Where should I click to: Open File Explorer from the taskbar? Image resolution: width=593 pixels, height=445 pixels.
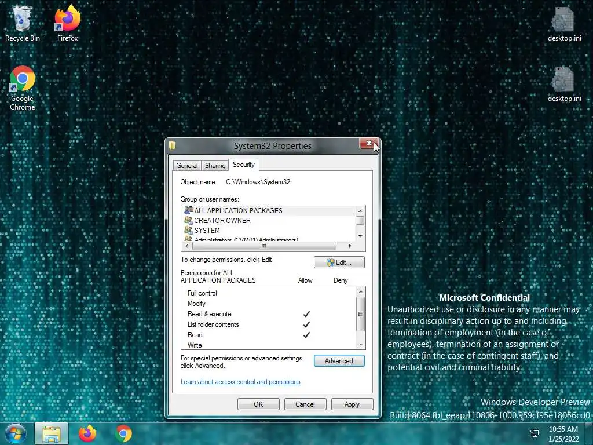[x=52, y=433]
